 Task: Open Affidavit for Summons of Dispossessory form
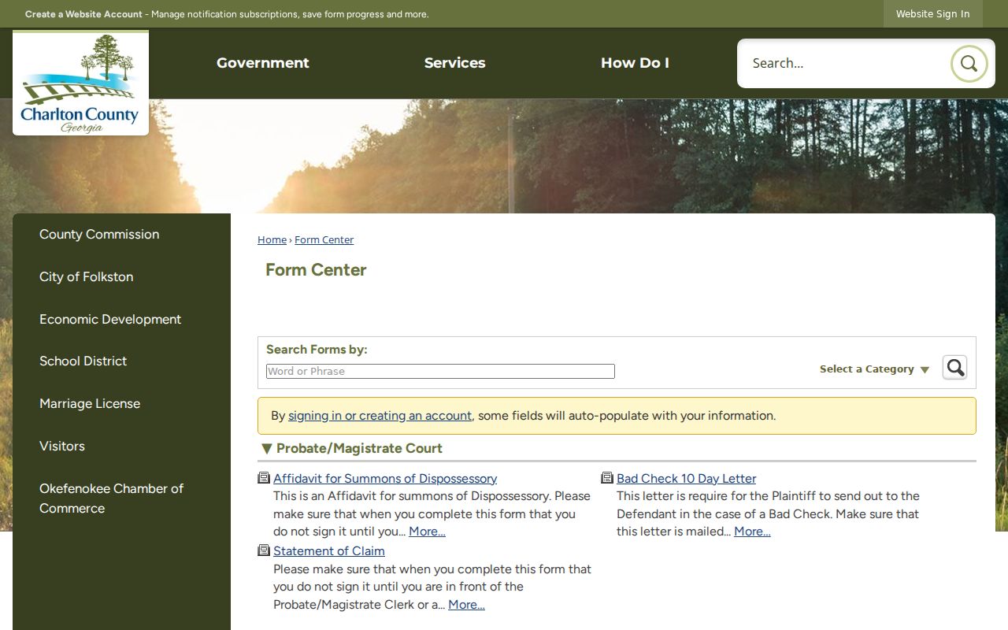385,478
